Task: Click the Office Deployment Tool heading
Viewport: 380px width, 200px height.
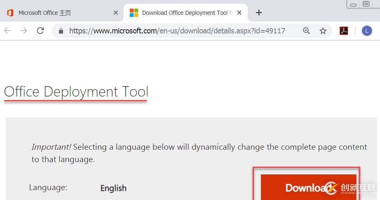Action: [x=76, y=92]
